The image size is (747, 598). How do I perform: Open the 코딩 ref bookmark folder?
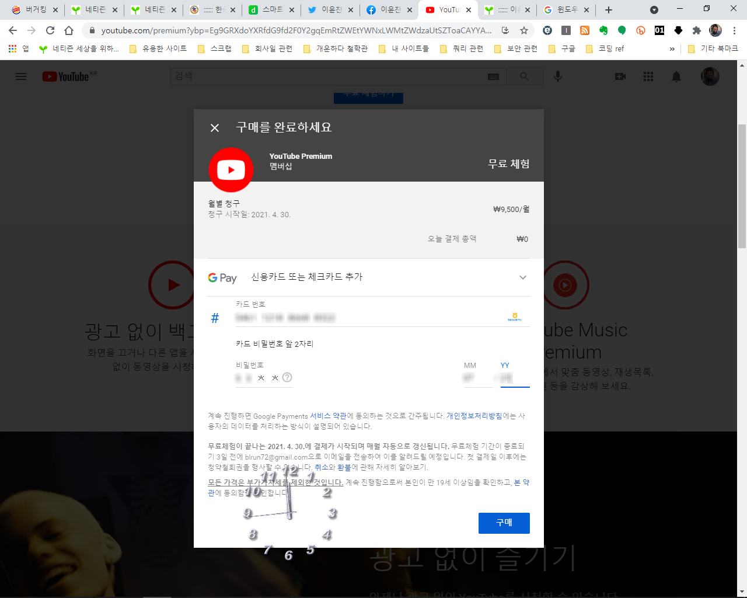tap(605, 48)
